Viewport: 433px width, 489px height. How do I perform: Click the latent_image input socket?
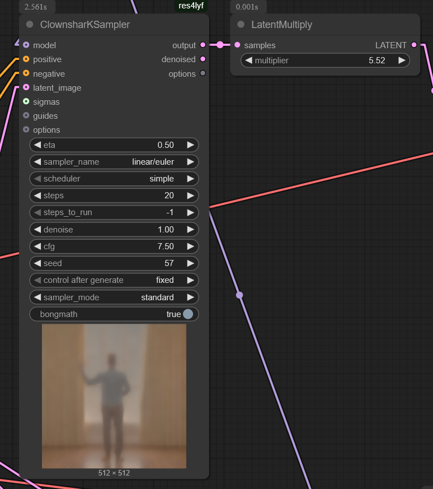coord(26,87)
